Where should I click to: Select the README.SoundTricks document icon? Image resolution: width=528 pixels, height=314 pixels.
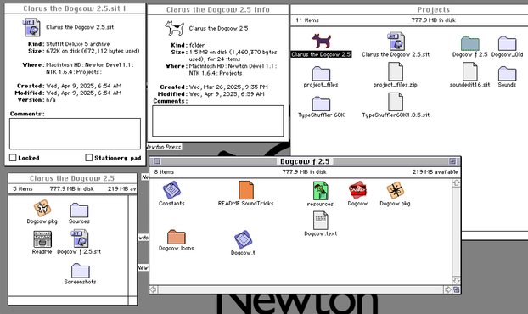point(246,190)
